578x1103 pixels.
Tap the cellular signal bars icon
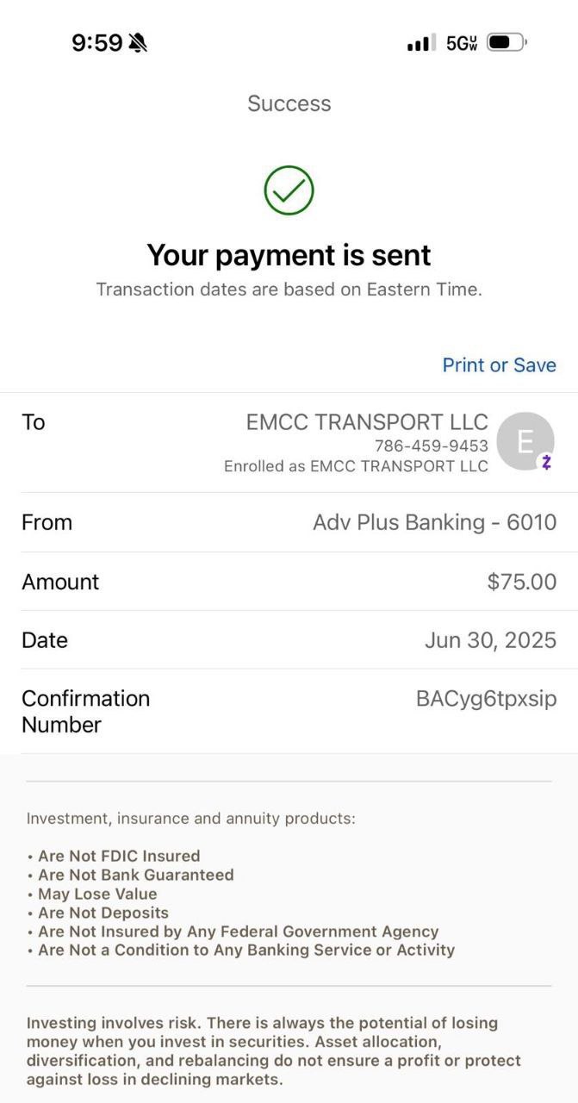421,42
